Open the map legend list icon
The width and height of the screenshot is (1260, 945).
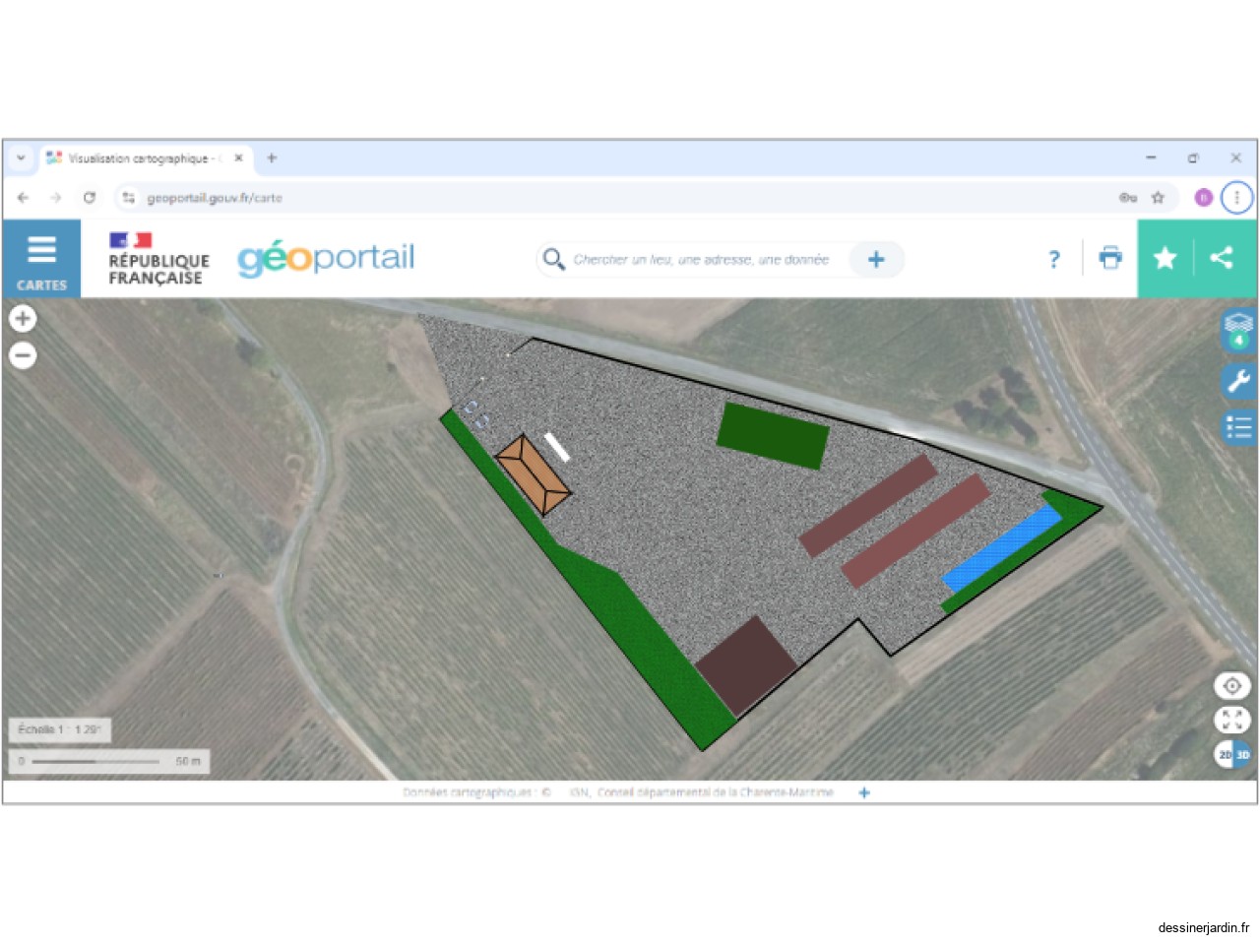[x=1237, y=426]
